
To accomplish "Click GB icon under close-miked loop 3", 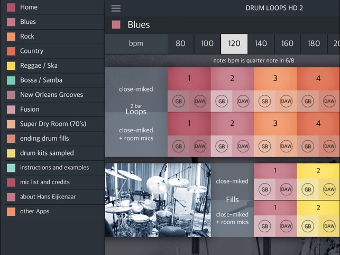I will tap(265, 101).
